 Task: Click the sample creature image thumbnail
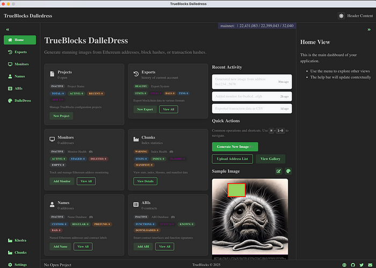pyautogui.click(x=250, y=219)
